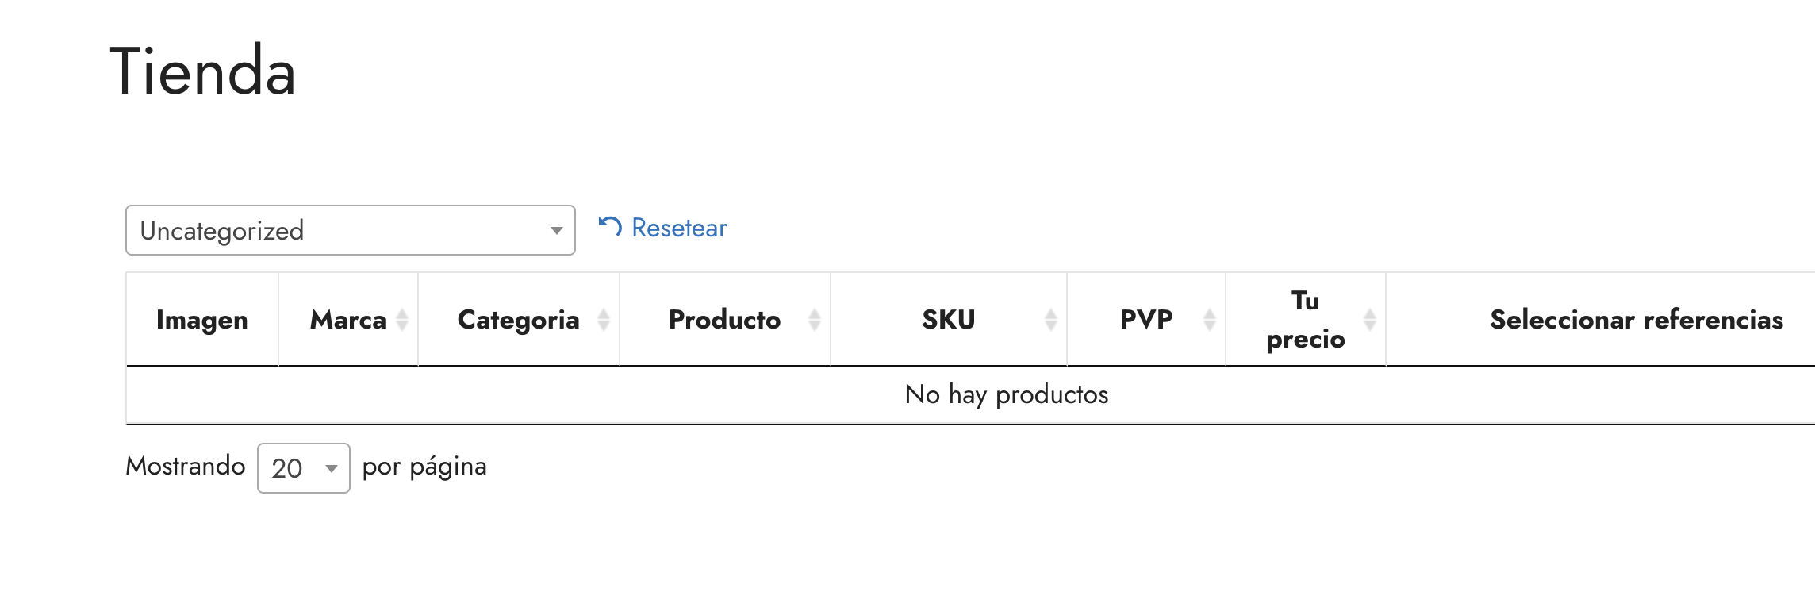The height and width of the screenshot is (611, 1815).
Task: Click the Imagen column header
Action: point(202,320)
